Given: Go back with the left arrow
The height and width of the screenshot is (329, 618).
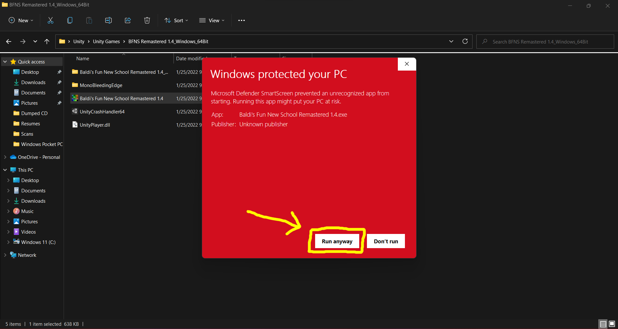Looking at the screenshot, I should click(x=9, y=42).
